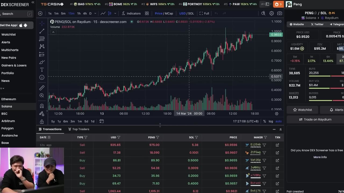Toggle log scale on chart

pyautogui.click(x=271, y=121)
